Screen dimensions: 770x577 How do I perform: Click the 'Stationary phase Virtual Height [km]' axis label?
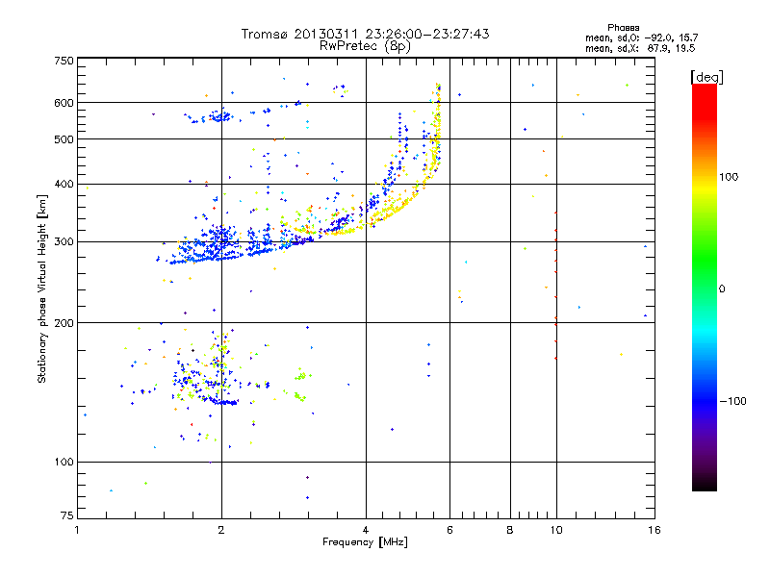[x=42, y=289]
